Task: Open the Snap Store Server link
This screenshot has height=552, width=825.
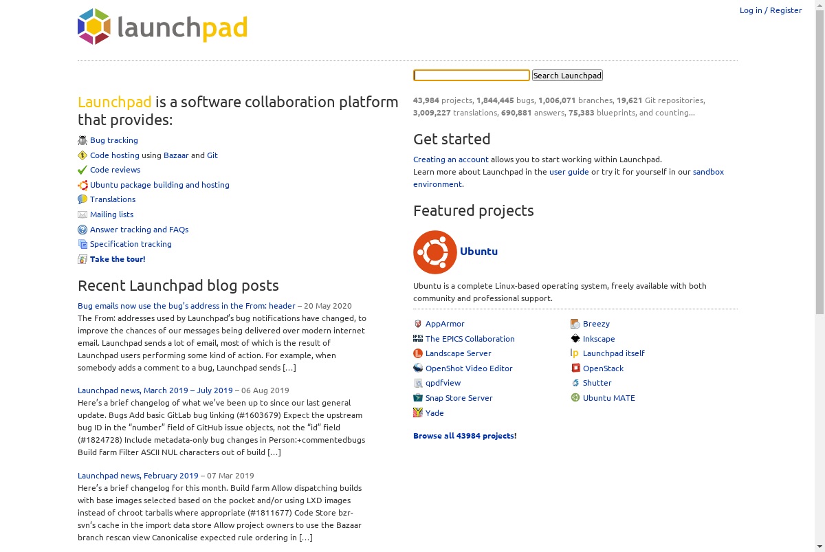Action: coord(459,398)
